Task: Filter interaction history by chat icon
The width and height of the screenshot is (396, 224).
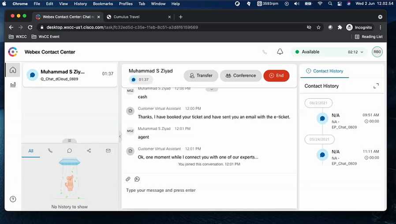Action: [69, 151]
